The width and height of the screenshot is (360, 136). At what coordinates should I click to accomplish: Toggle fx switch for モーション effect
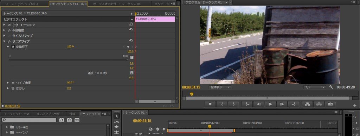(9, 25)
